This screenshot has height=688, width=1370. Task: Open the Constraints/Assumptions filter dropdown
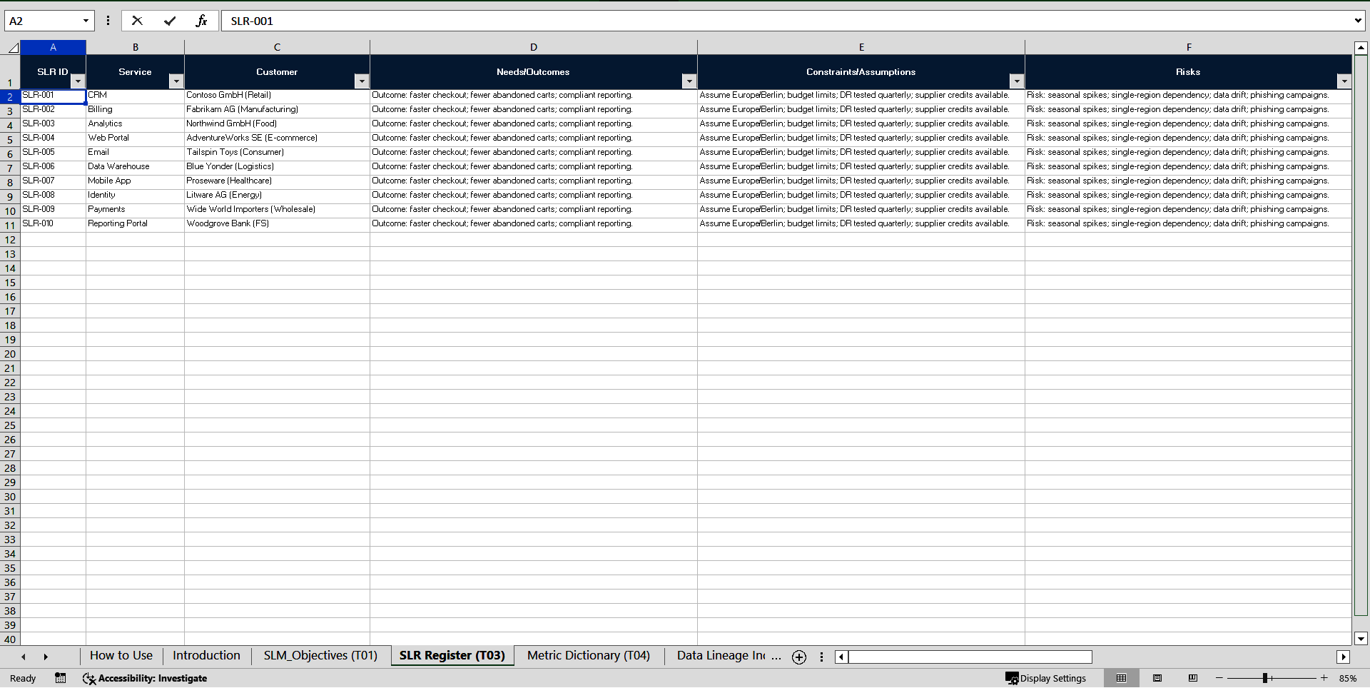(1017, 81)
